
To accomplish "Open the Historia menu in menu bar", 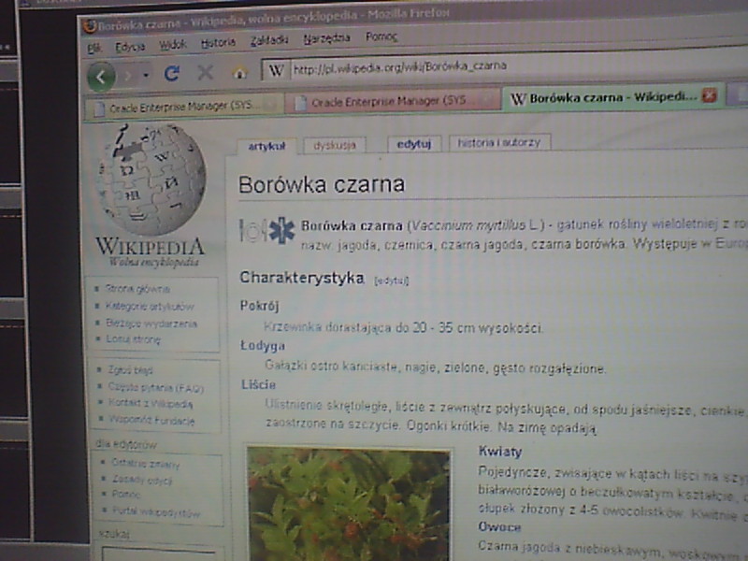I will coord(218,42).
